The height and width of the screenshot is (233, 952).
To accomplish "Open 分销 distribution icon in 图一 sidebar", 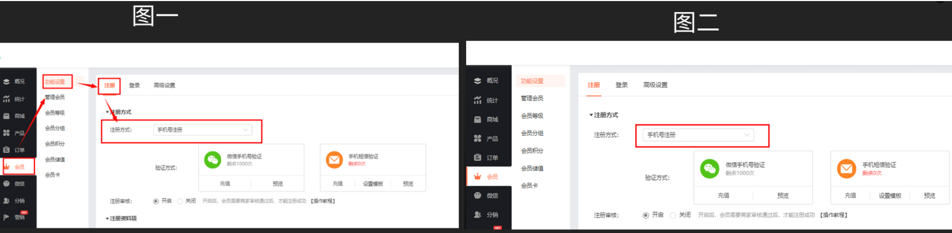I will click(x=7, y=200).
